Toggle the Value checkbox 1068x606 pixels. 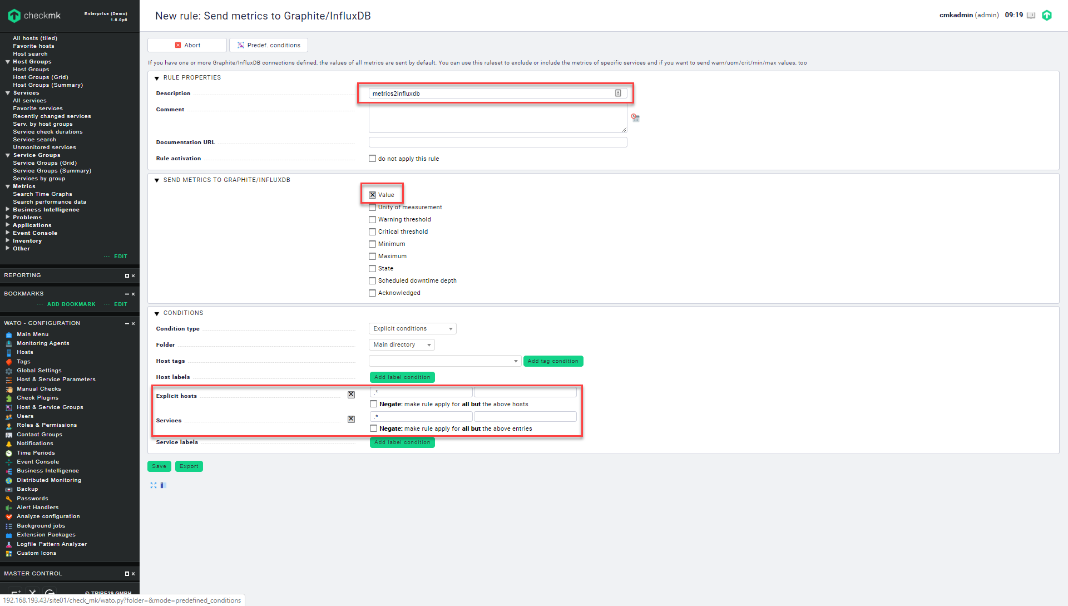tap(372, 195)
